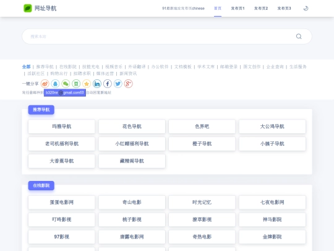This screenshot has width=334, height=251.
Task: Open the 神马影院 card
Action: point(272,219)
